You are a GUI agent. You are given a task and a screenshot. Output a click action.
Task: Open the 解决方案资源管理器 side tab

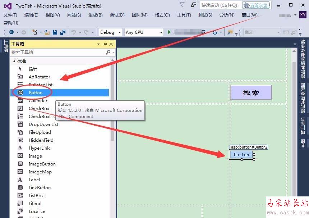pyautogui.click(x=302, y=59)
